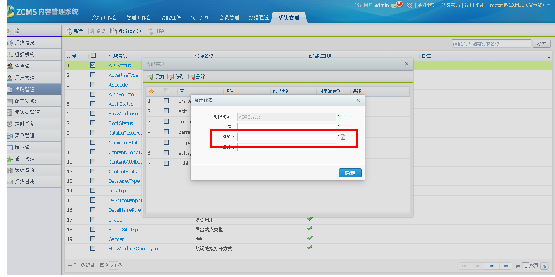Image resolution: width=555 pixels, height=277 pixels.
Task: Expand the site switcher dropdown arrow
Action: click(x=548, y=5)
